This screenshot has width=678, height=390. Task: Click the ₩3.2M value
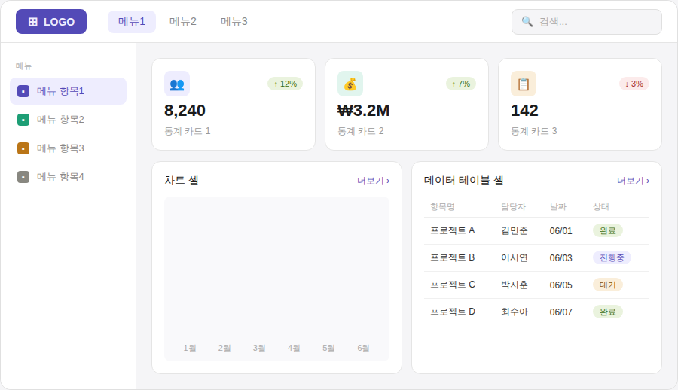point(364,111)
